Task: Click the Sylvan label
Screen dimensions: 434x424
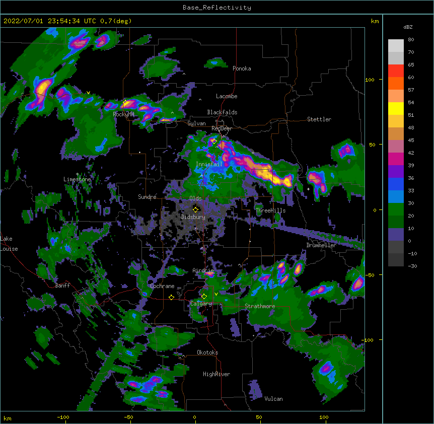Action: coord(196,123)
